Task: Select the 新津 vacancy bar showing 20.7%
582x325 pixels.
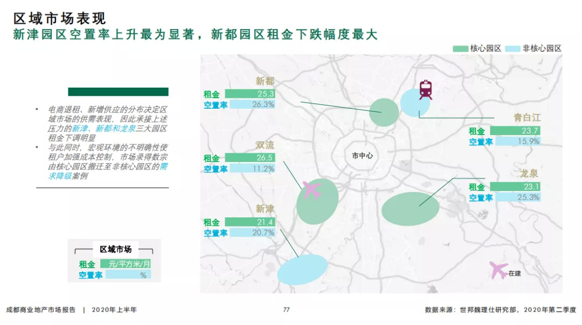Action: pyautogui.click(x=250, y=233)
